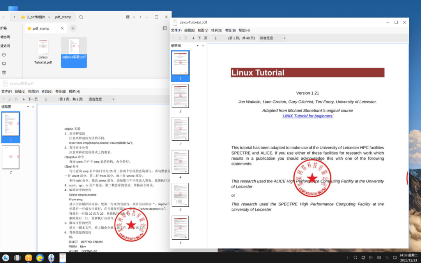The height and width of the screenshot is (263, 421).
Task: Go to next page in sqlplus实验.pdf viewer
Action: tap(30, 99)
